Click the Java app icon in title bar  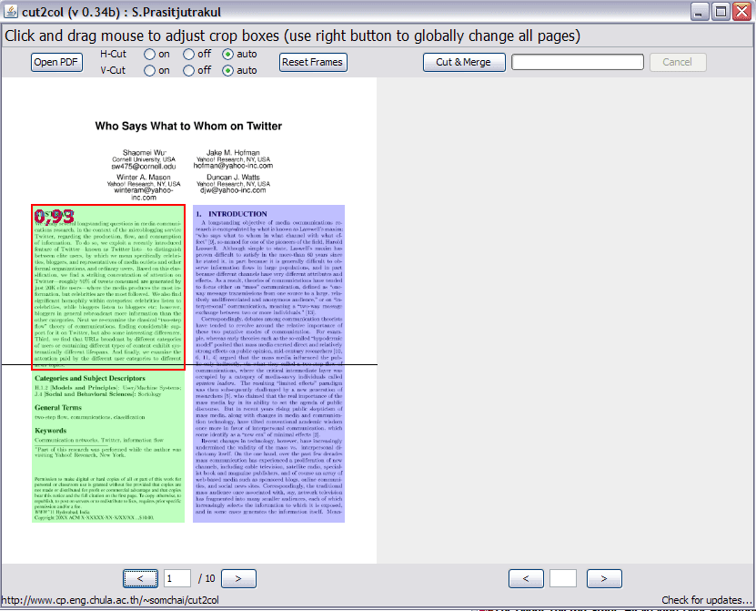[11, 11]
